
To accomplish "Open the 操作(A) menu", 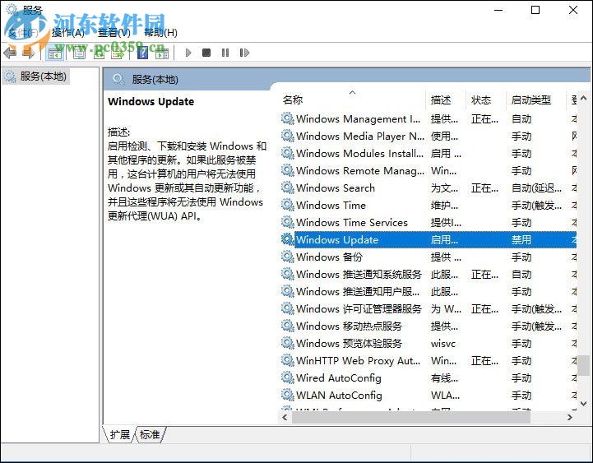I will tap(68, 33).
